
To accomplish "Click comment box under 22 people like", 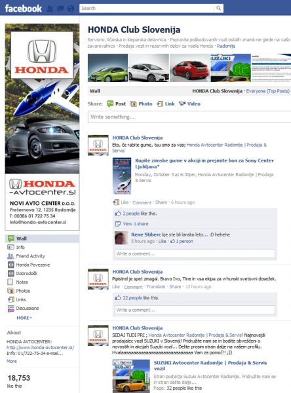I will pos(195,310).
